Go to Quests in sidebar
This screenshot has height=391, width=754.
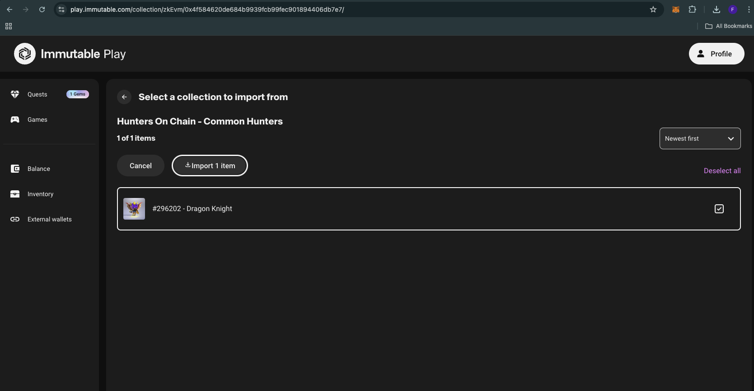click(x=37, y=94)
